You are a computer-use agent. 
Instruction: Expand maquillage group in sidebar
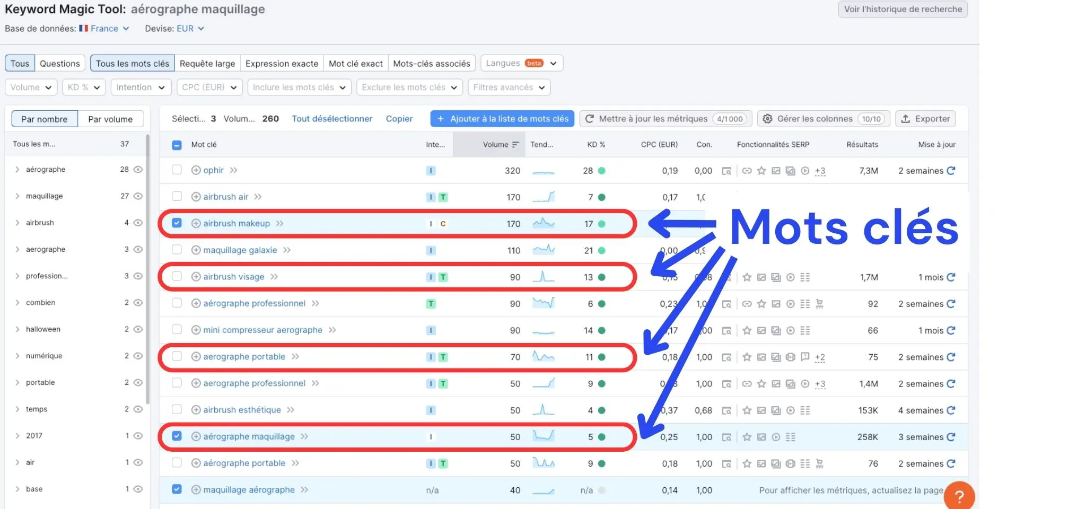17,196
